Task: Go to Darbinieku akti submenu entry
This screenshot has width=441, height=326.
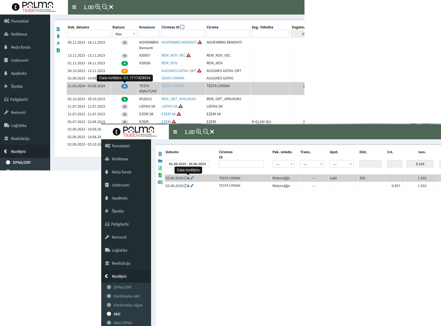Action: point(127,296)
